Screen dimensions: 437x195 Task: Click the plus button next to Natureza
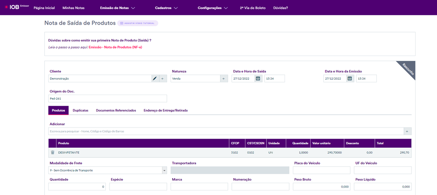pyautogui.click(x=224, y=79)
